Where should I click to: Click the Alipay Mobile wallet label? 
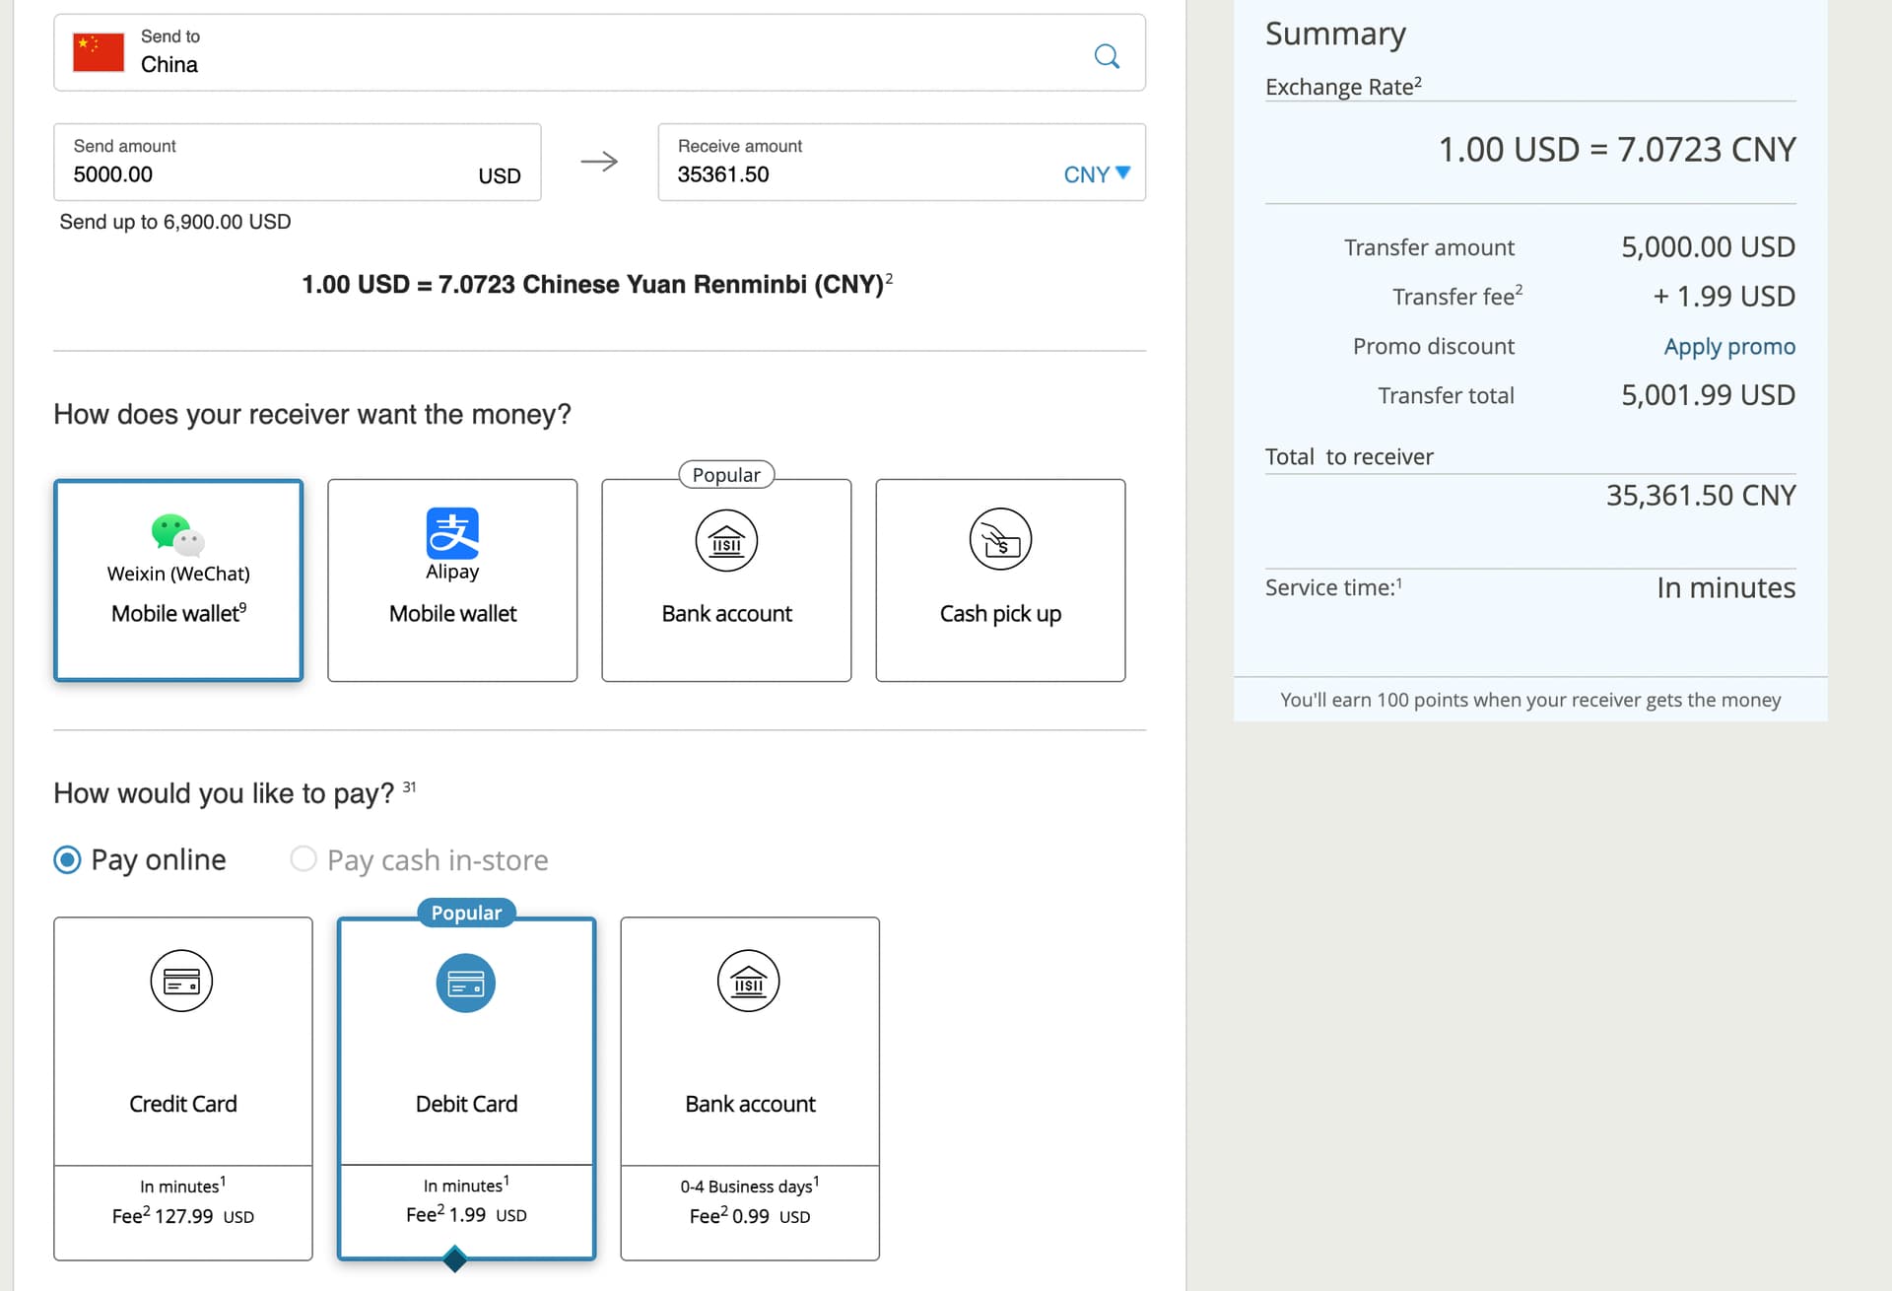tap(452, 613)
